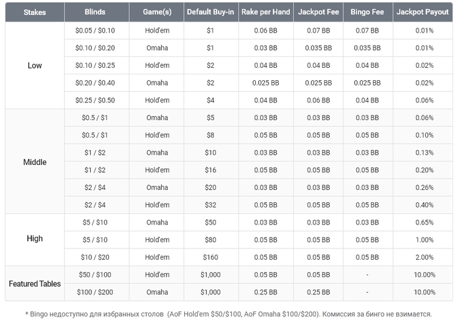This screenshot has width=457, height=319.
Task: Select the Middle stakes group cell
Action: pos(35,161)
